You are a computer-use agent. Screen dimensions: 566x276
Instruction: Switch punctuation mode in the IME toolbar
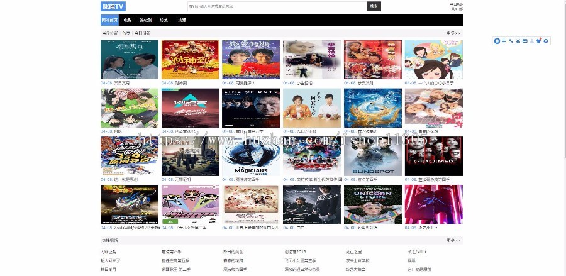coord(511,41)
